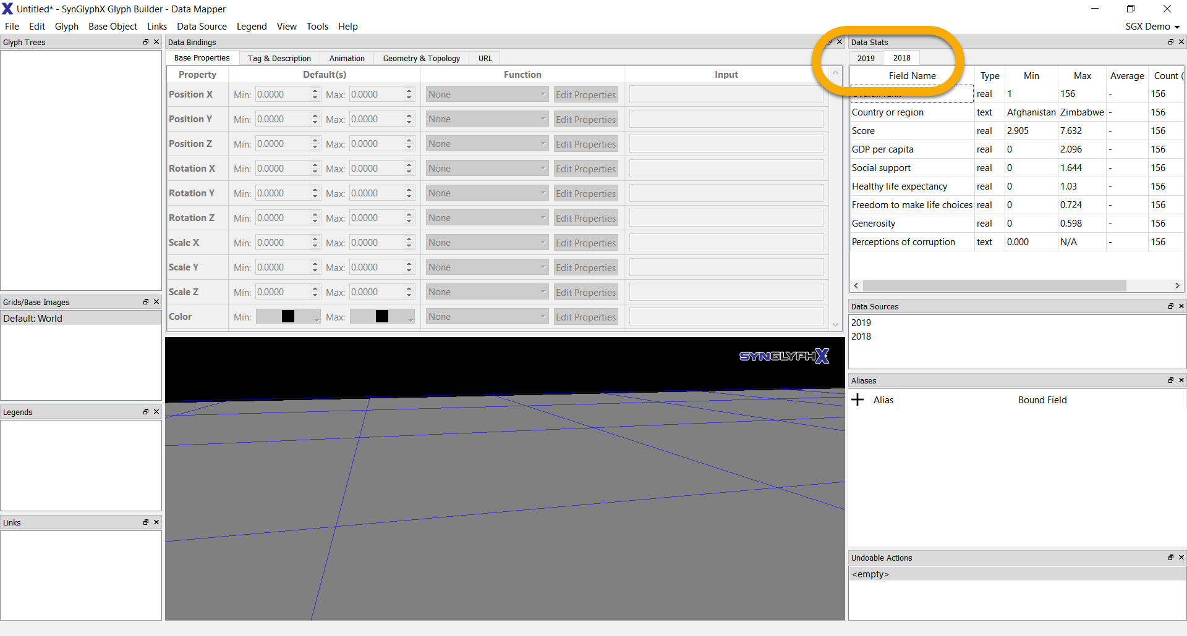
Task: Click Edit Properties for Rotation Y
Action: point(585,193)
